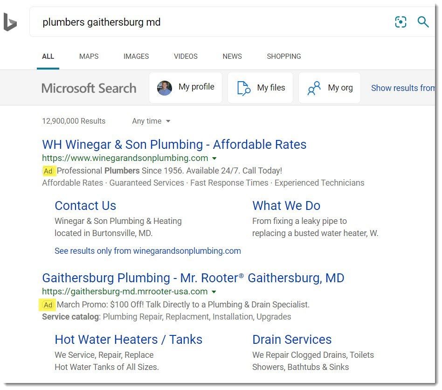Click the Bing logo icon
Image resolution: width=442 pixels, height=390 pixels.
click(10, 22)
